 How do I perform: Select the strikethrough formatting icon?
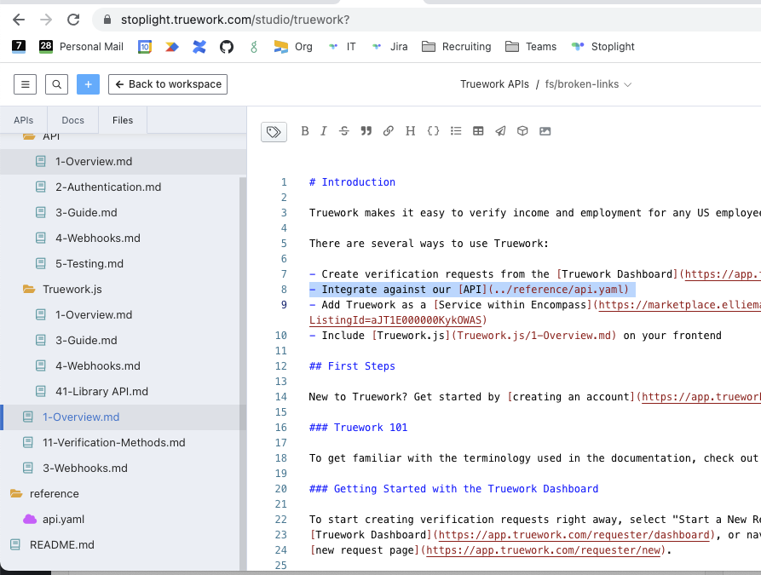(344, 130)
